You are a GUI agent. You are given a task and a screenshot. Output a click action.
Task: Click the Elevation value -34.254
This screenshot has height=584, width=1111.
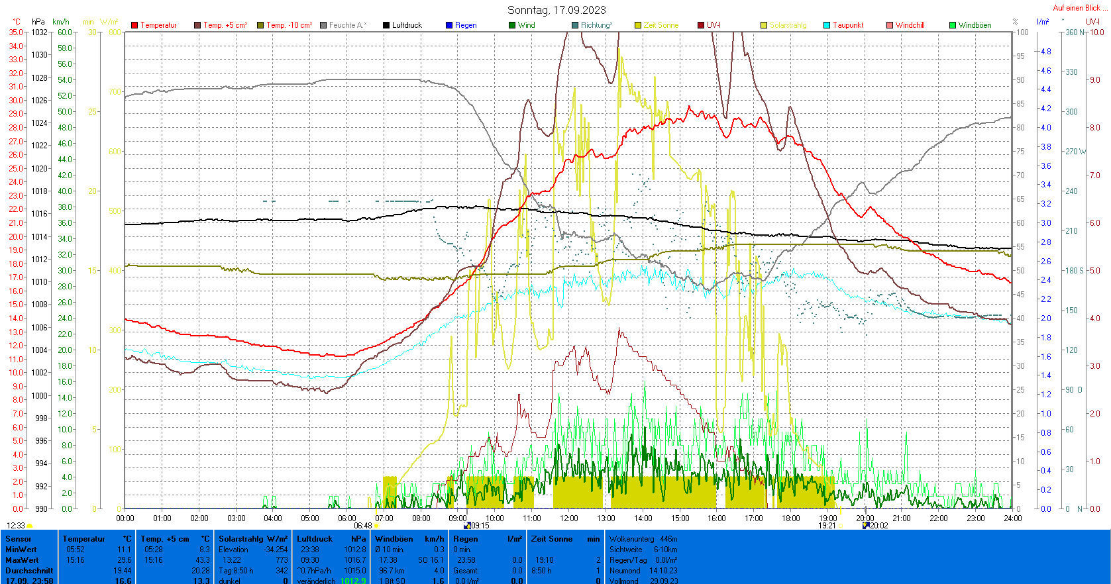click(276, 550)
